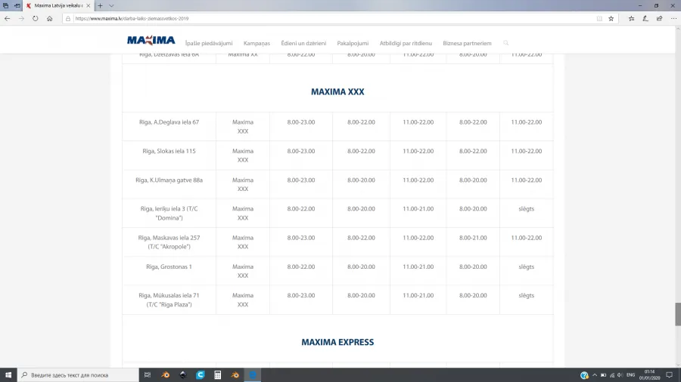Open Task View on the taskbar
681x382 pixels.
tap(148, 375)
